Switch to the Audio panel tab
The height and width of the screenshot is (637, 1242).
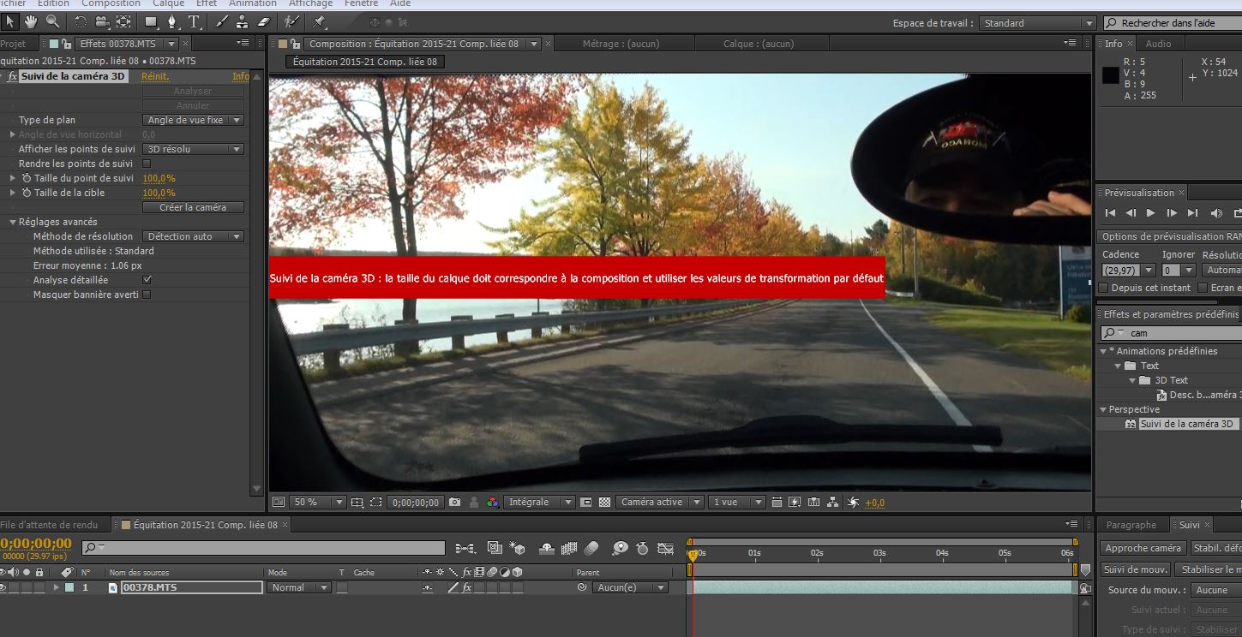pyautogui.click(x=1158, y=44)
